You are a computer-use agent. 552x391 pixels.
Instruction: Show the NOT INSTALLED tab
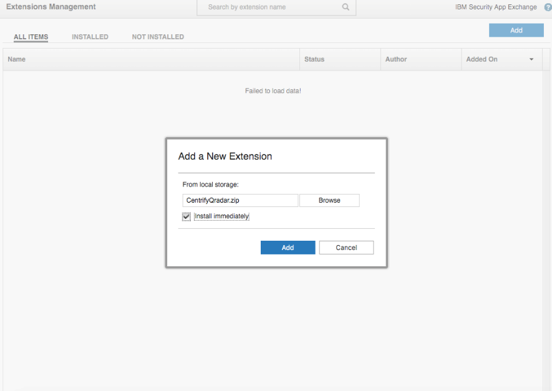coord(158,37)
